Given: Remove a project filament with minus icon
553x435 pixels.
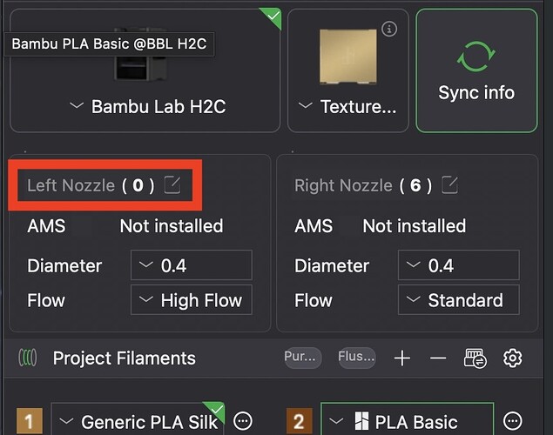Looking at the screenshot, I should pos(438,358).
